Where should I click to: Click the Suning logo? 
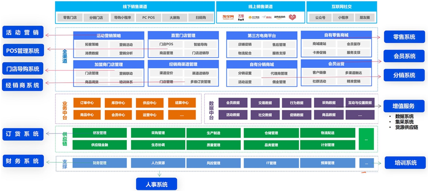pos(254,18)
